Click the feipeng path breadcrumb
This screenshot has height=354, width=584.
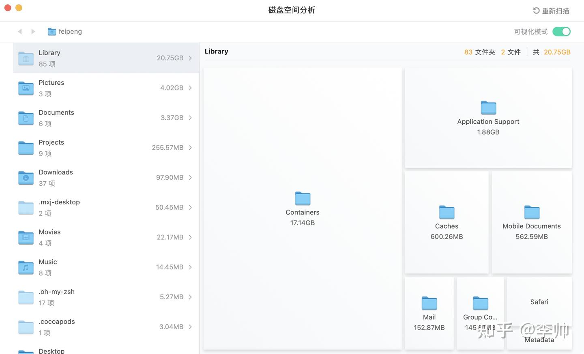pos(70,31)
